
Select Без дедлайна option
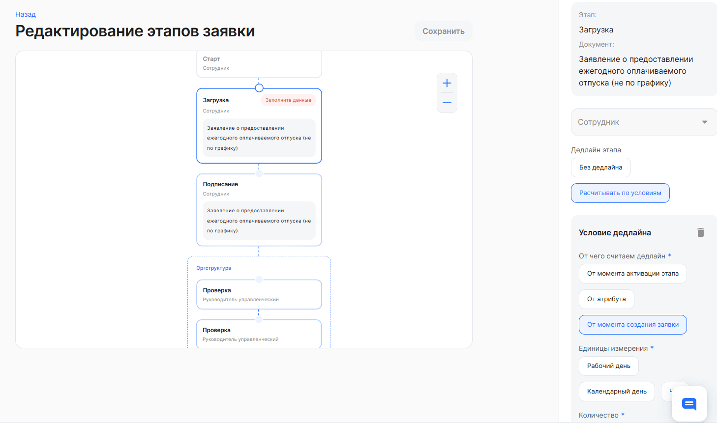point(600,168)
